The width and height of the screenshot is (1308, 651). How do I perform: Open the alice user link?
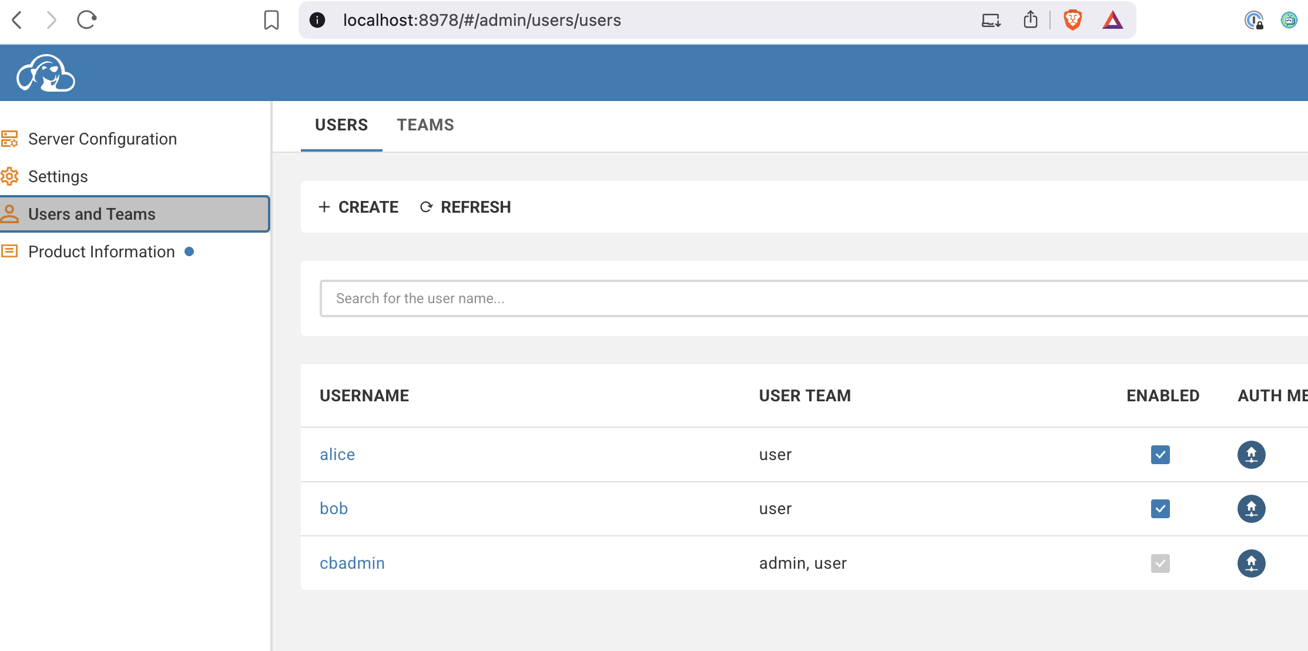coord(337,455)
